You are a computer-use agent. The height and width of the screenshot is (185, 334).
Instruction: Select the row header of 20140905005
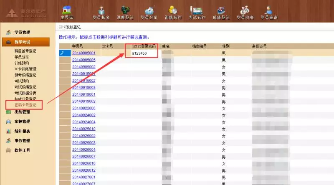[65, 60]
